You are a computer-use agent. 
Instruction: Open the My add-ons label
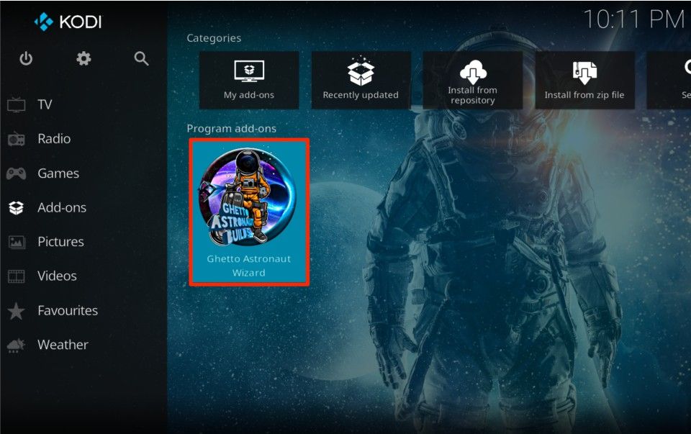click(249, 95)
